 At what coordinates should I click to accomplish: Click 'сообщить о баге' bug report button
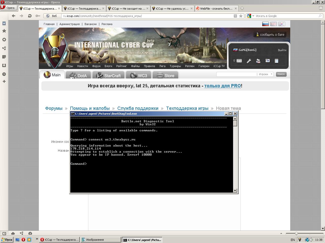[x=270, y=34]
